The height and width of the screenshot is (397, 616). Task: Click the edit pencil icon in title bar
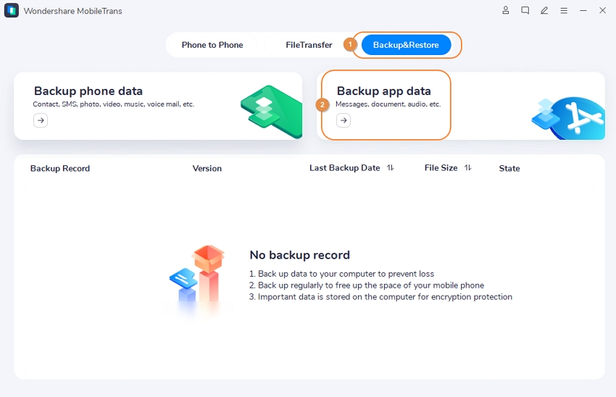click(x=544, y=11)
